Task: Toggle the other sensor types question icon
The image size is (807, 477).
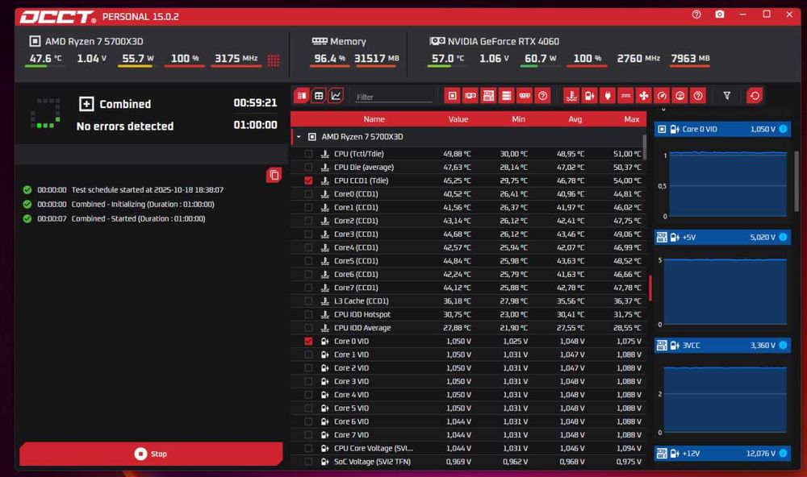Action: point(698,96)
